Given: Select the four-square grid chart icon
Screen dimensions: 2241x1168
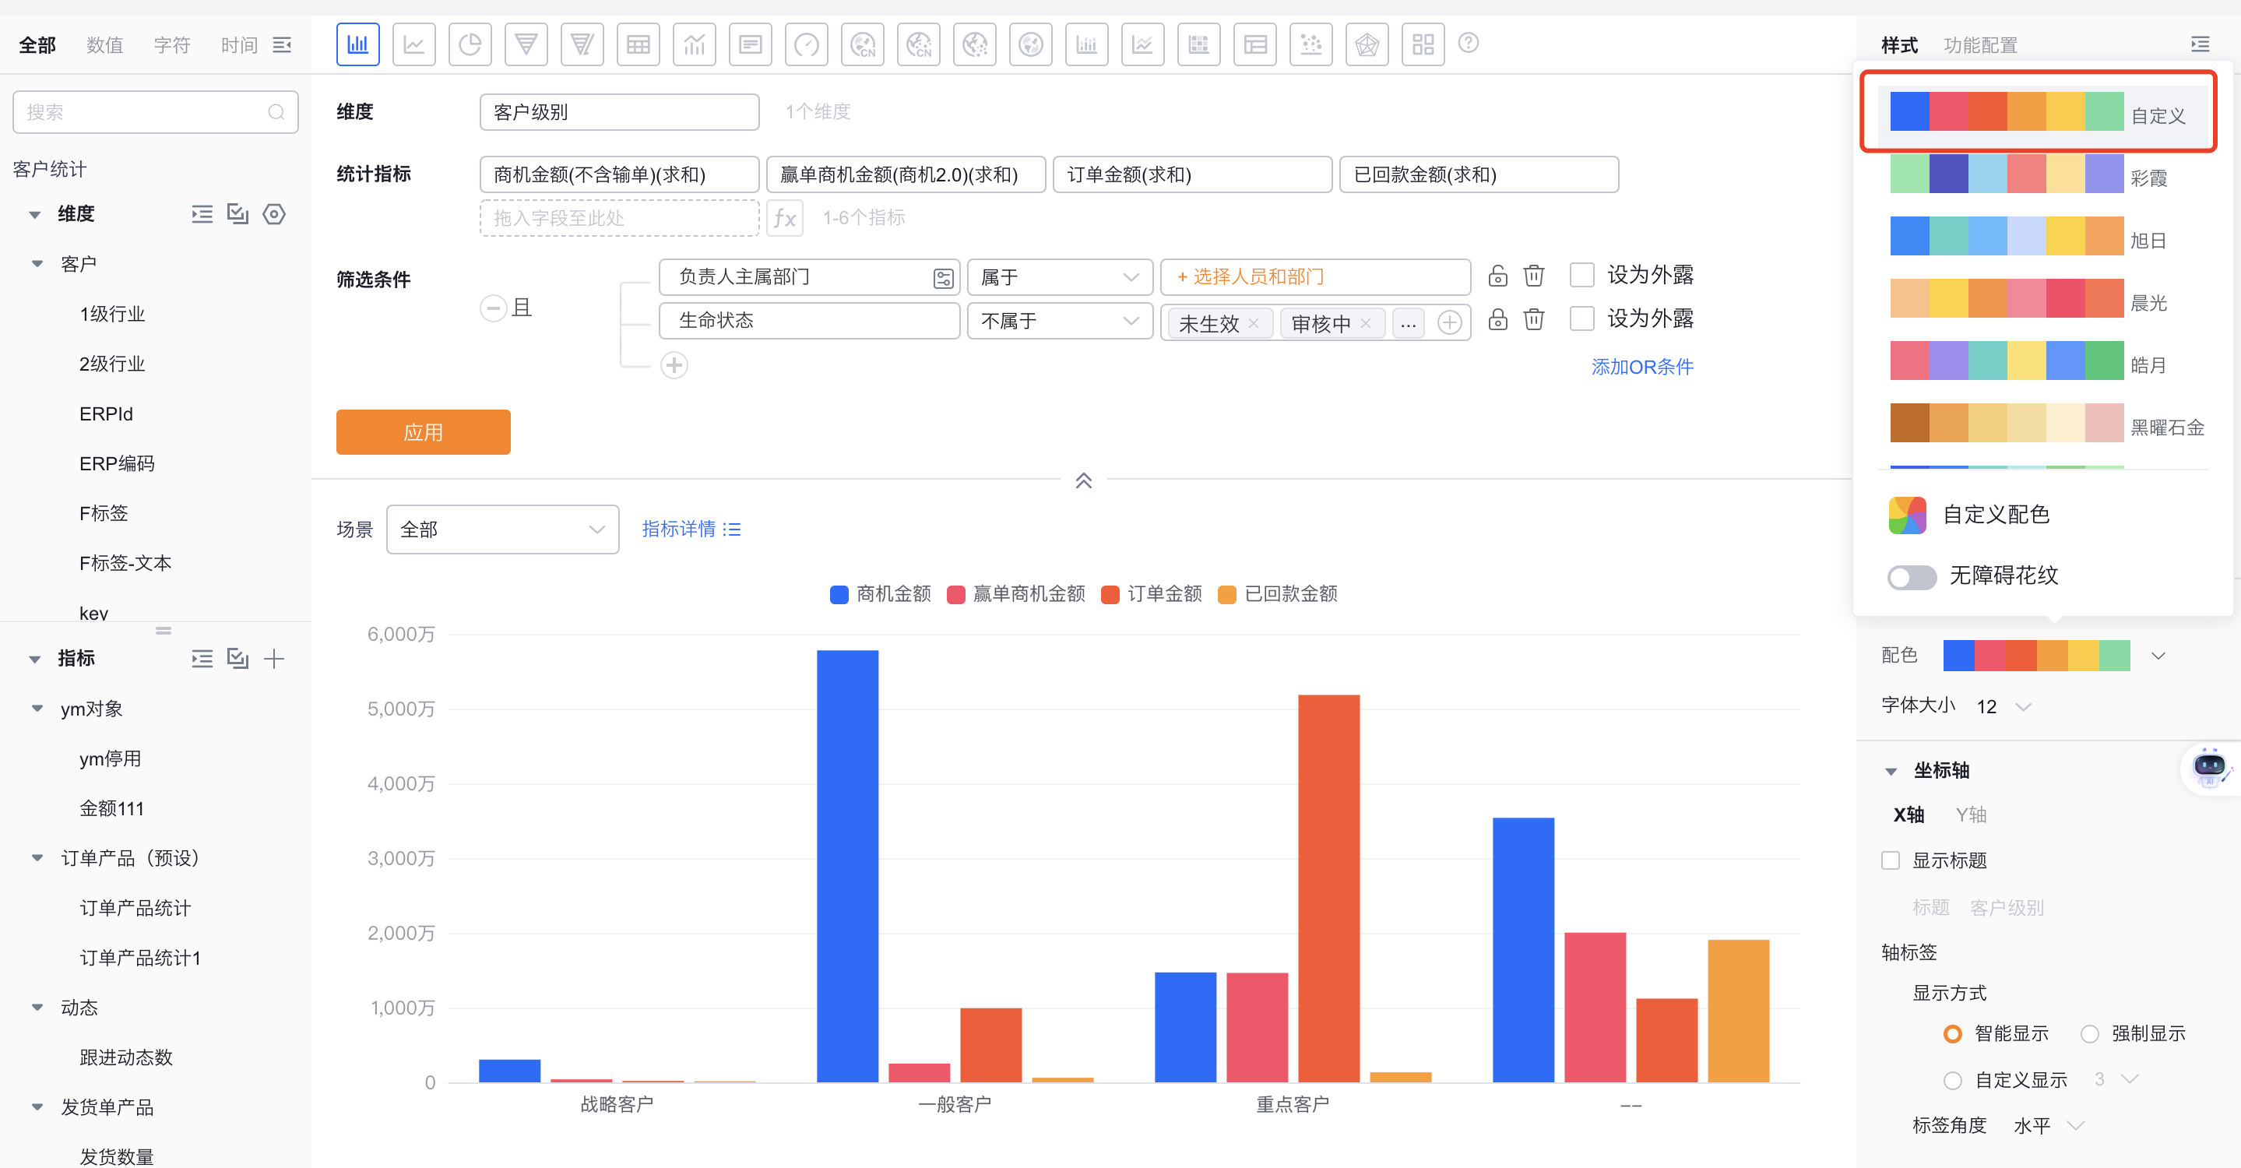Looking at the screenshot, I should click(x=1423, y=44).
